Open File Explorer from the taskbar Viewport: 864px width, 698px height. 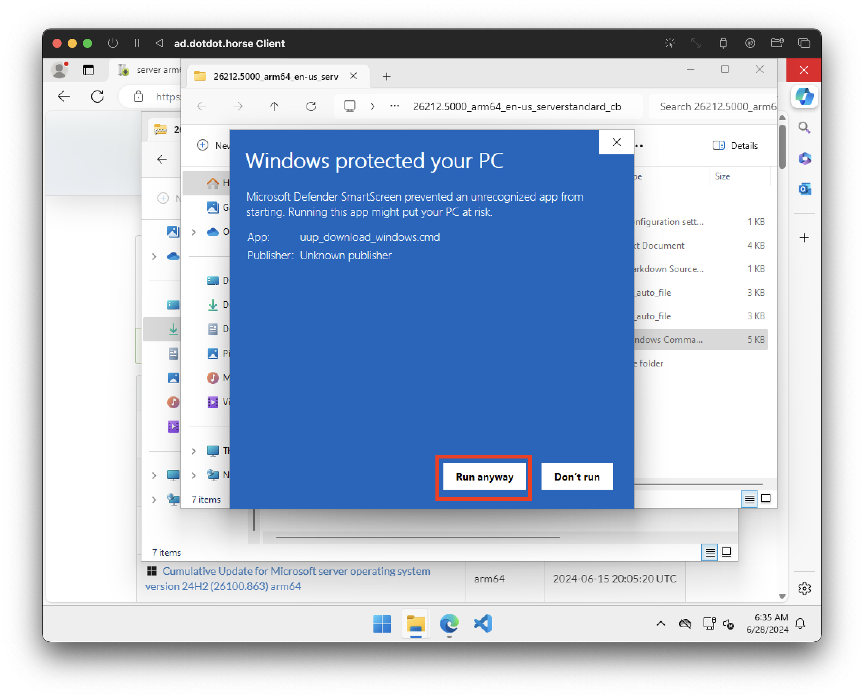[416, 623]
